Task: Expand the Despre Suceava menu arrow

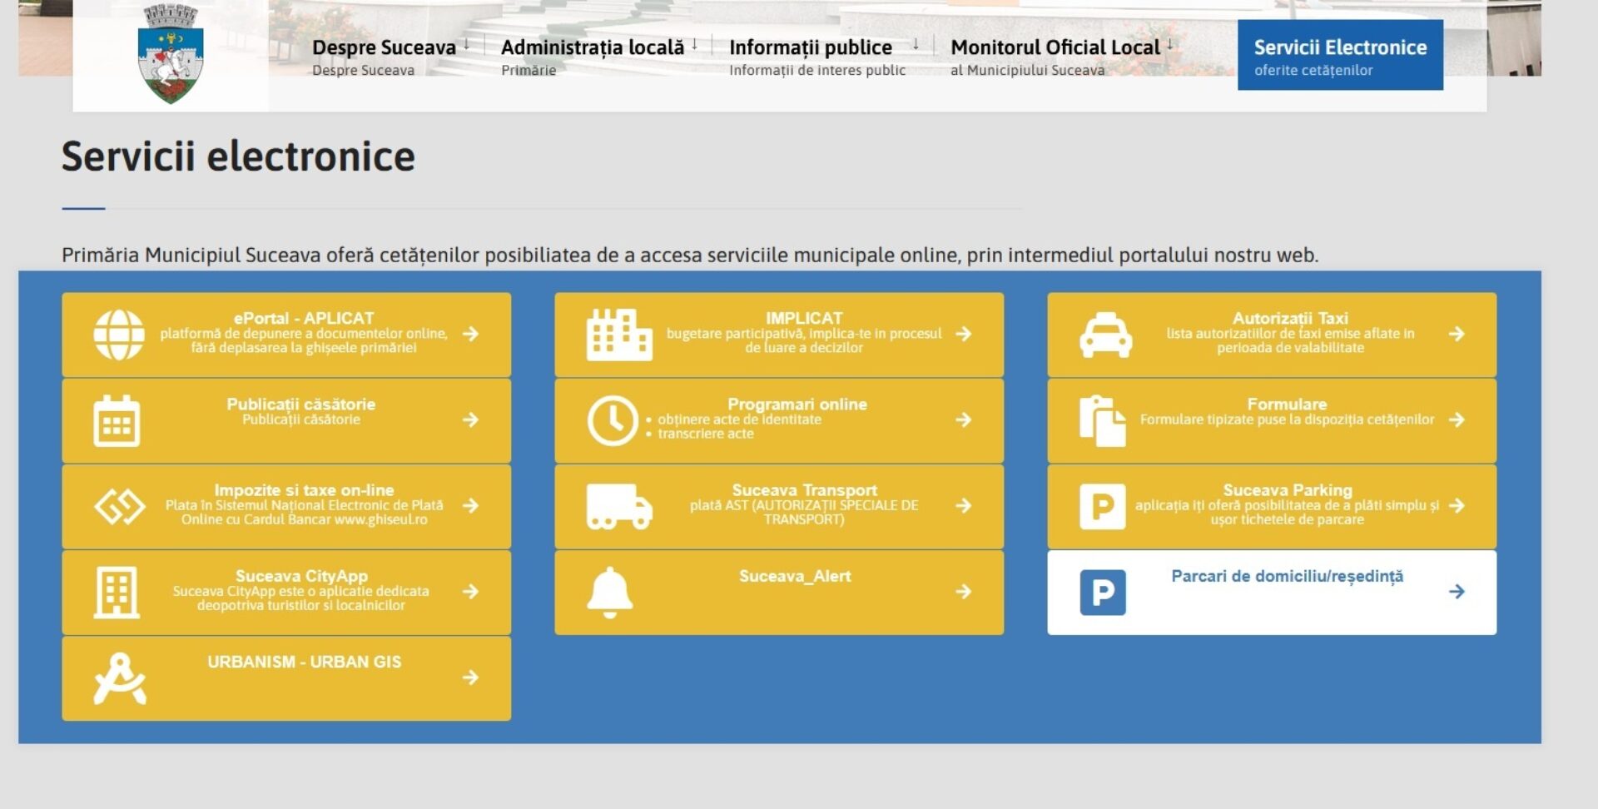Action: (467, 44)
